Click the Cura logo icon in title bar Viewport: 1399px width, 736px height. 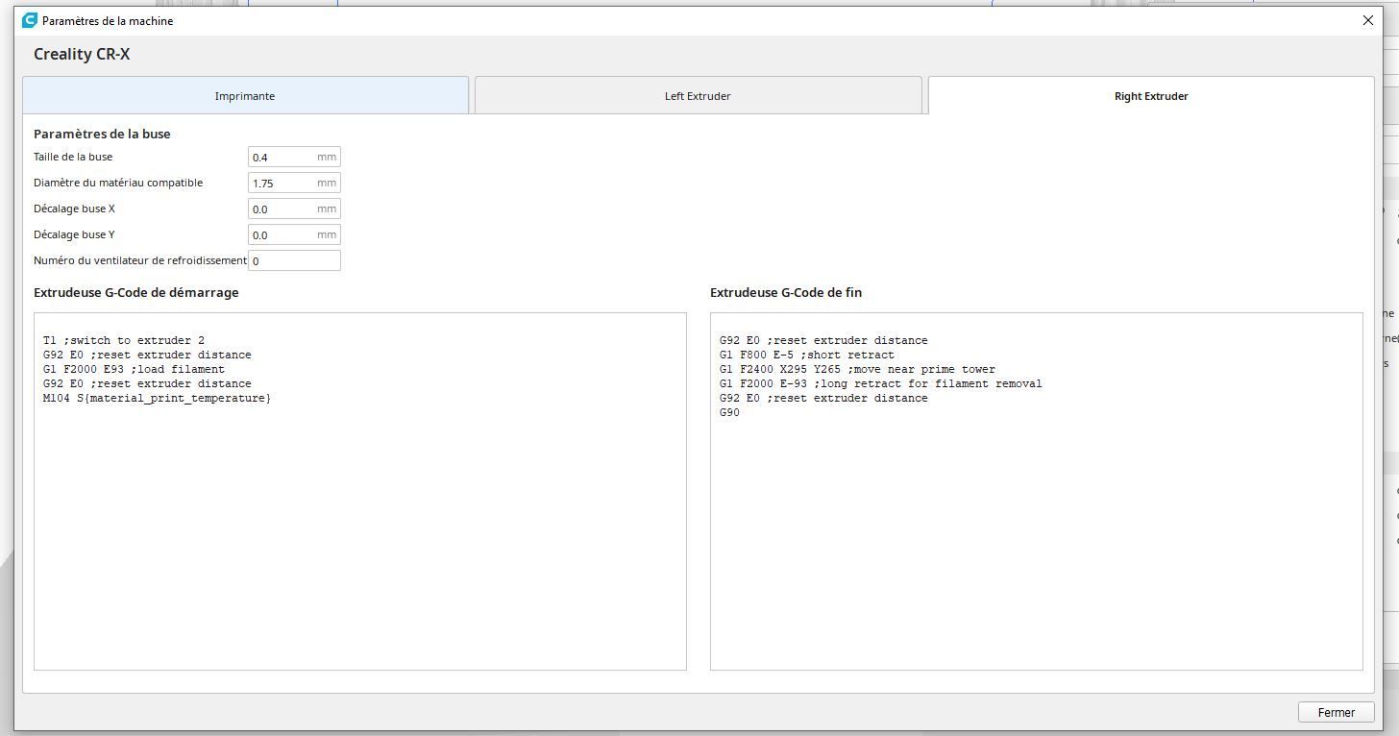[x=30, y=20]
